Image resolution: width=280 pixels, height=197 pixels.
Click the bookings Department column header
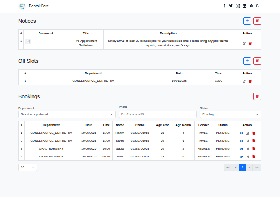pos(51,125)
